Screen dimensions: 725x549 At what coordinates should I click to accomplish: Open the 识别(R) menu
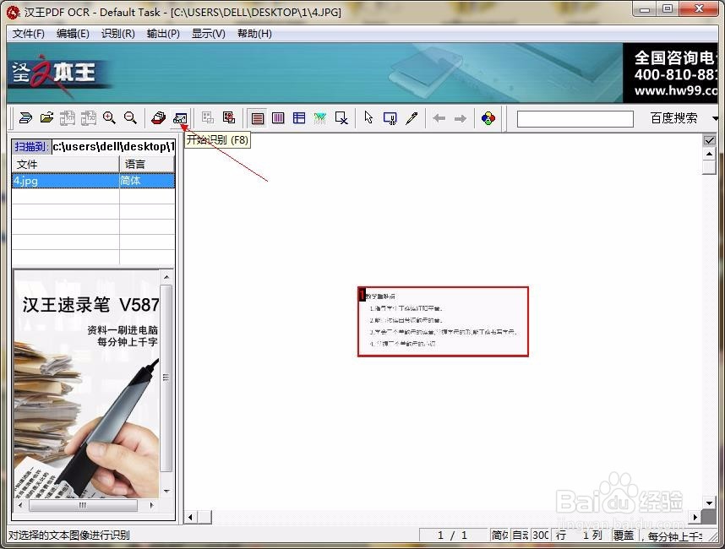click(118, 34)
